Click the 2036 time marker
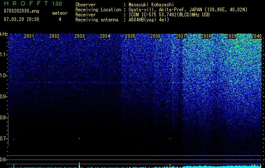265x168 pixels. pos(155,36)
